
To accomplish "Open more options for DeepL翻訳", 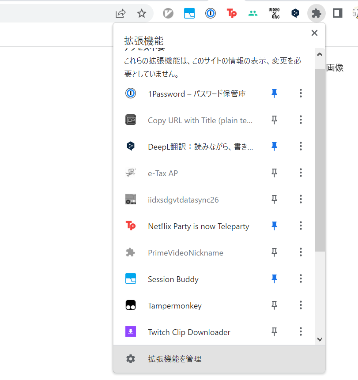I will 301,146.
